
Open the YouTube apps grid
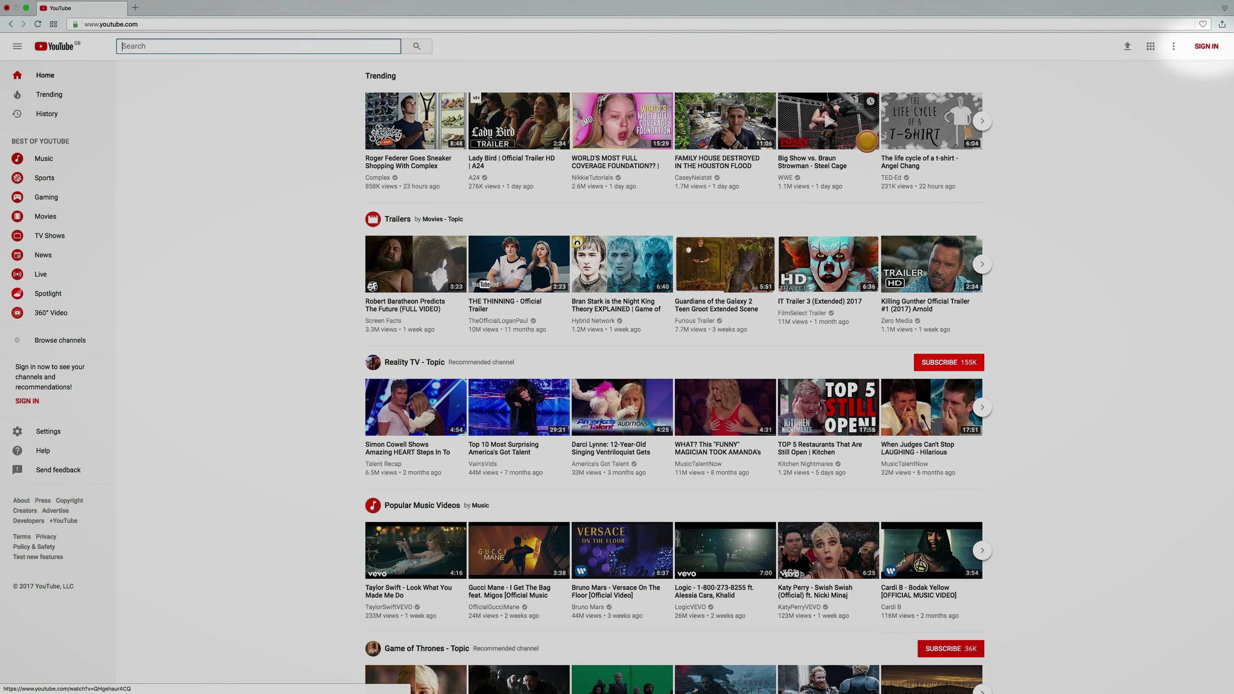pyautogui.click(x=1150, y=46)
